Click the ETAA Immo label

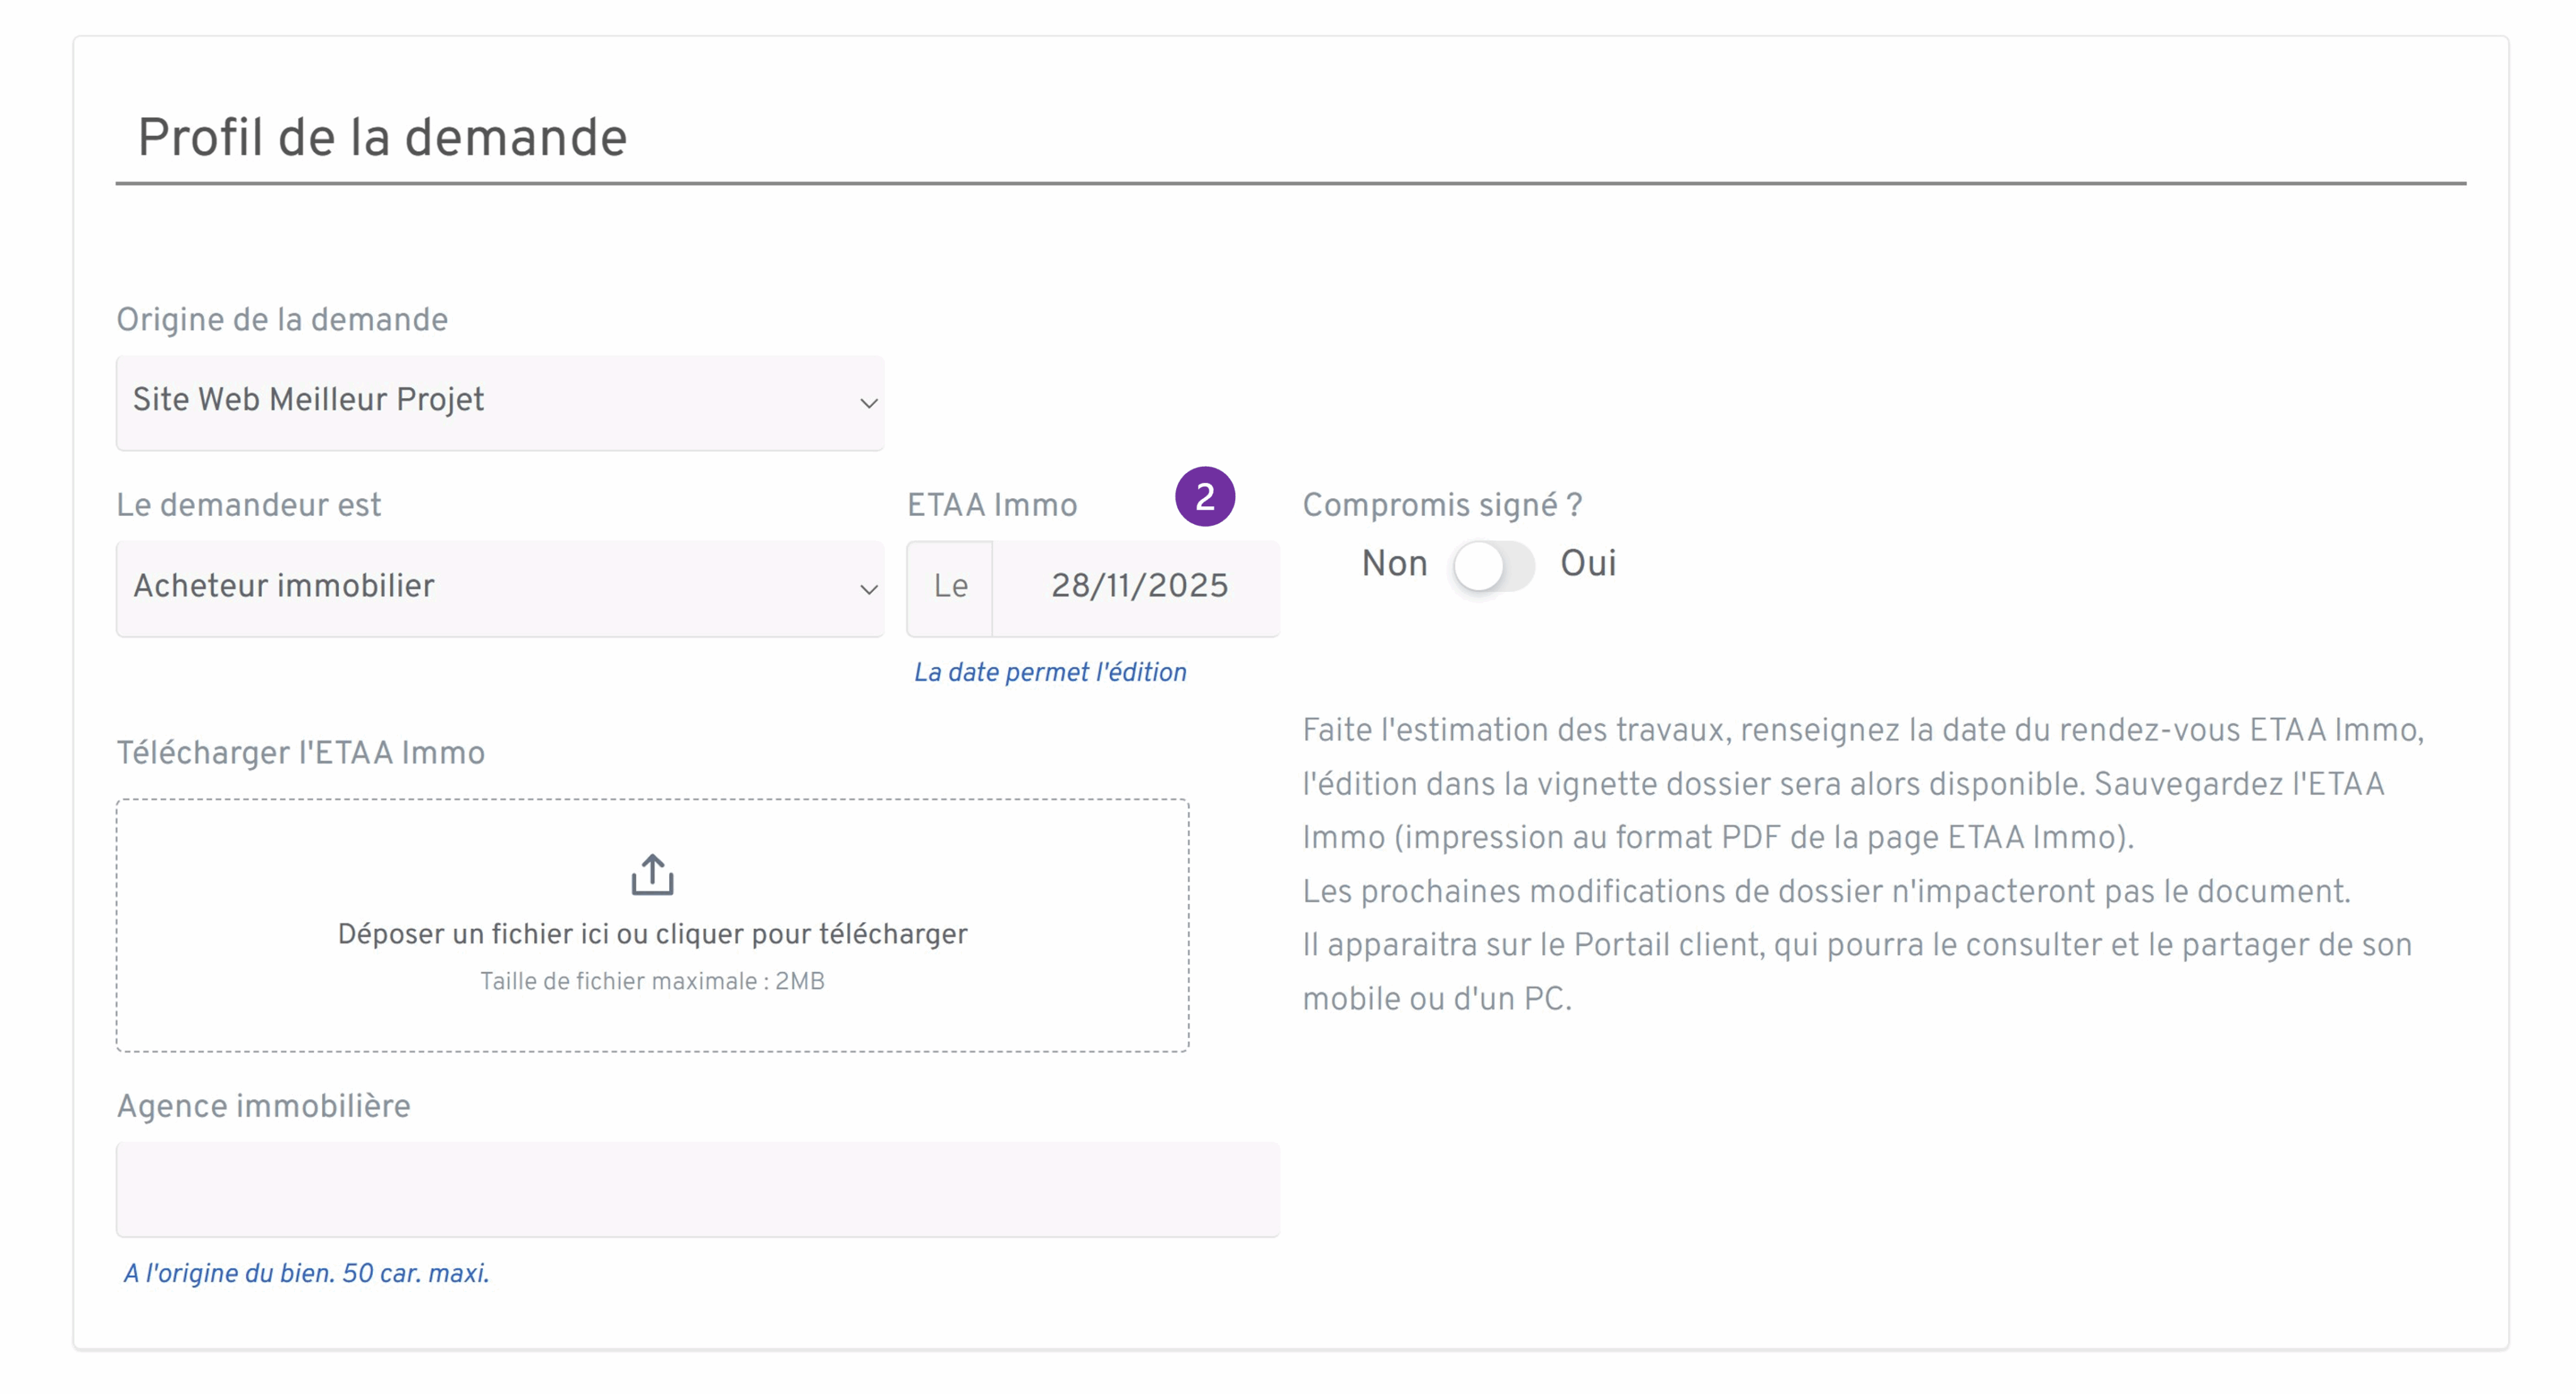[x=991, y=504]
